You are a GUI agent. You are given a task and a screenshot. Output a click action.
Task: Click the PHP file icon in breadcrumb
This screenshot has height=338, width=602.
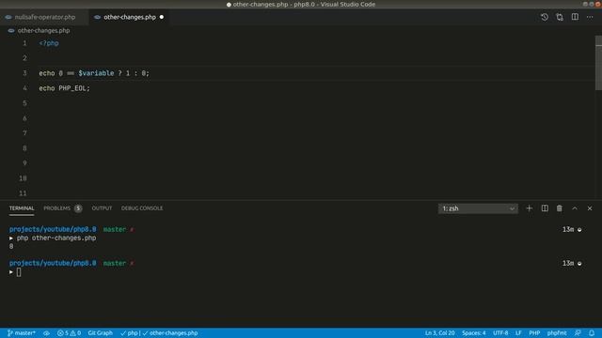tap(11, 31)
